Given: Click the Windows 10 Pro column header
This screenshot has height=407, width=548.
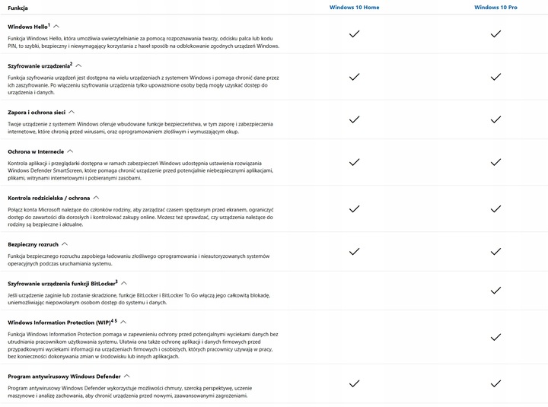Looking at the screenshot, I should [x=495, y=7].
